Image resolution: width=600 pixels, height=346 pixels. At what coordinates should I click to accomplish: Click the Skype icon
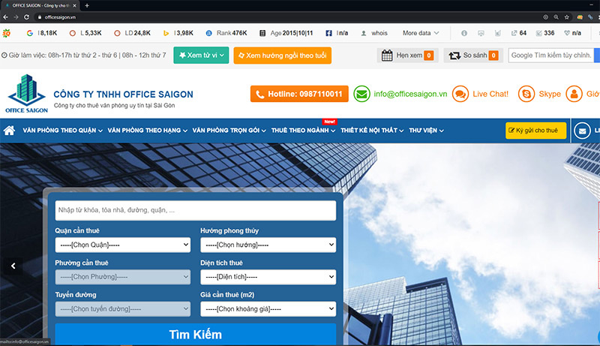click(x=526, y=94)
